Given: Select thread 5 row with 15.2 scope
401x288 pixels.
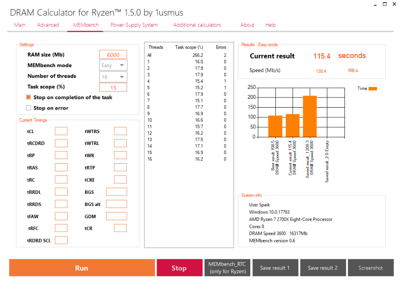Looking at the screenshot, I should pyautogui.click(x=187, y=88).
